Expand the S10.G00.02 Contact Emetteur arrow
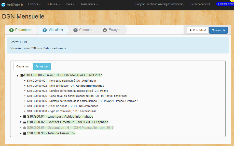The width and height of the screenshot is (234, 146). pyautogui.click(x=21, y=122)
